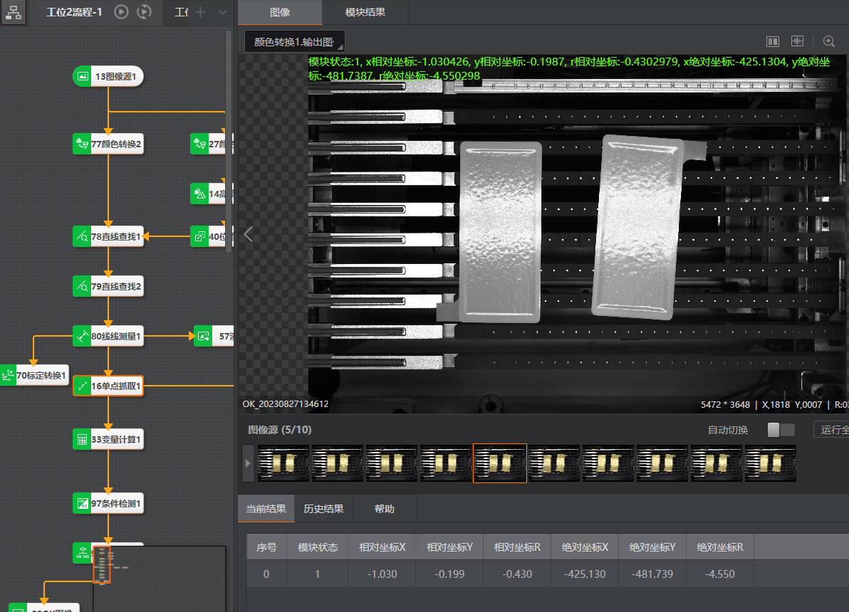Select the 16单点抓取1 node
Screen dimensions: 849x612
coord(108,386)
